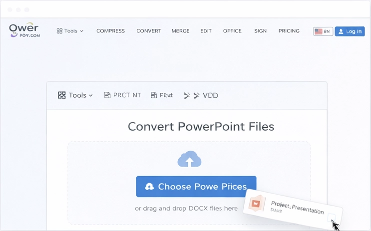Click the Convert PowerPoint Files heading
Screen dimensions: 371x231
(x=201, y=127)
